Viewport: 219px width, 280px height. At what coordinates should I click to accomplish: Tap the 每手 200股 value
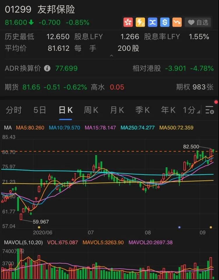pos(128,48)
